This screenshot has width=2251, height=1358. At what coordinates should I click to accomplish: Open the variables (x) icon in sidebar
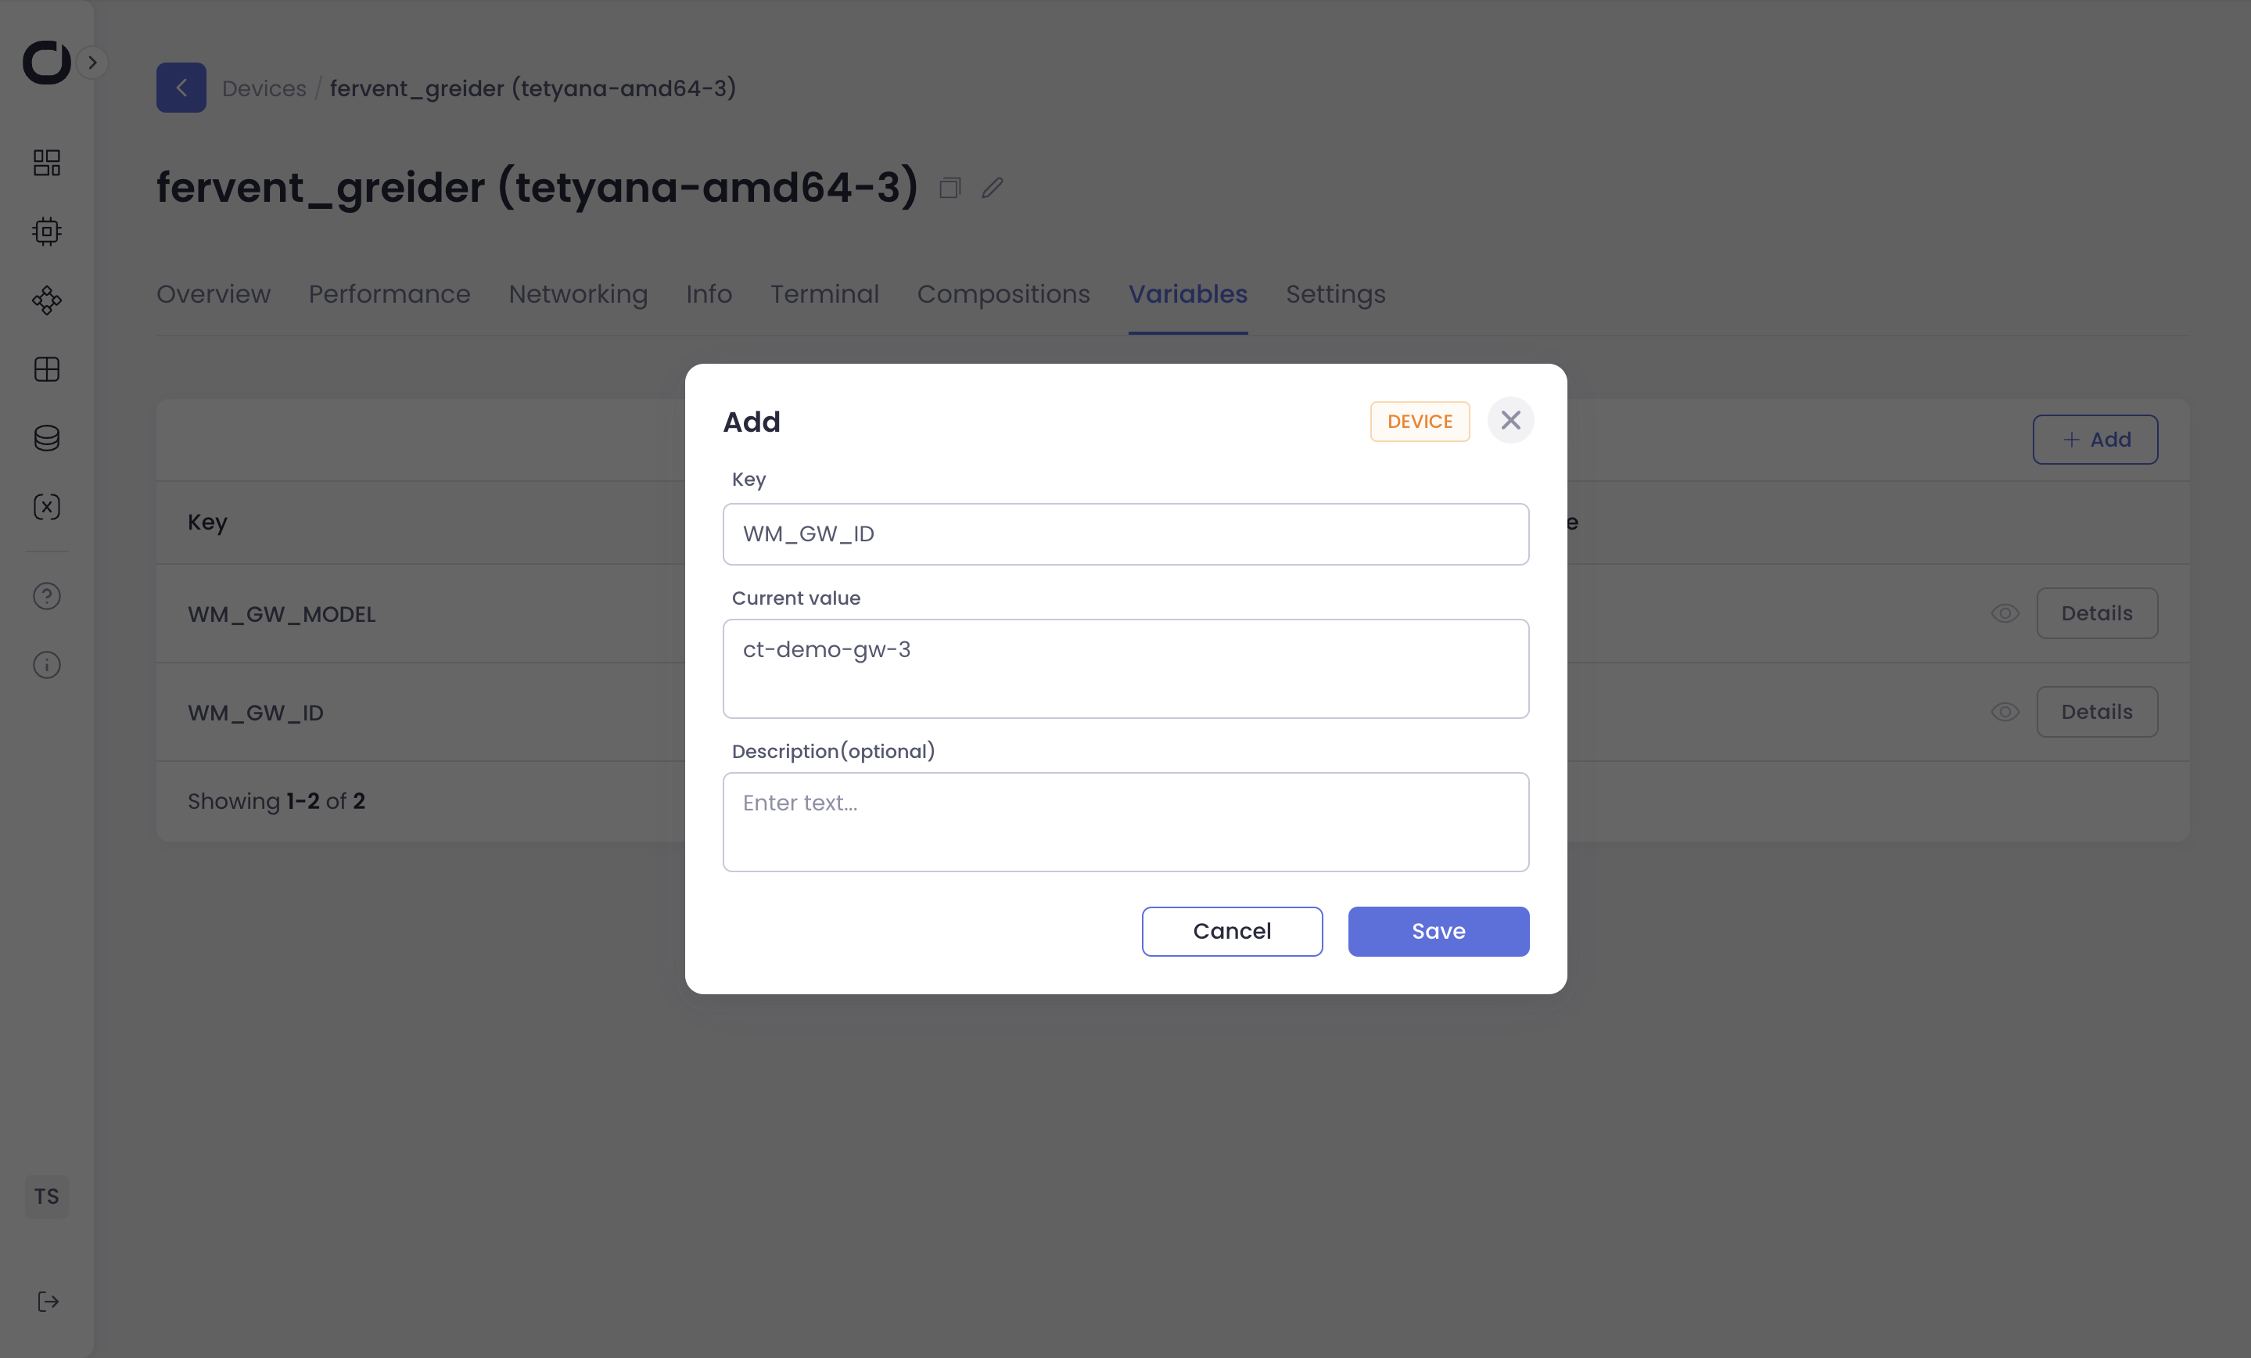[x=47, y=507]
